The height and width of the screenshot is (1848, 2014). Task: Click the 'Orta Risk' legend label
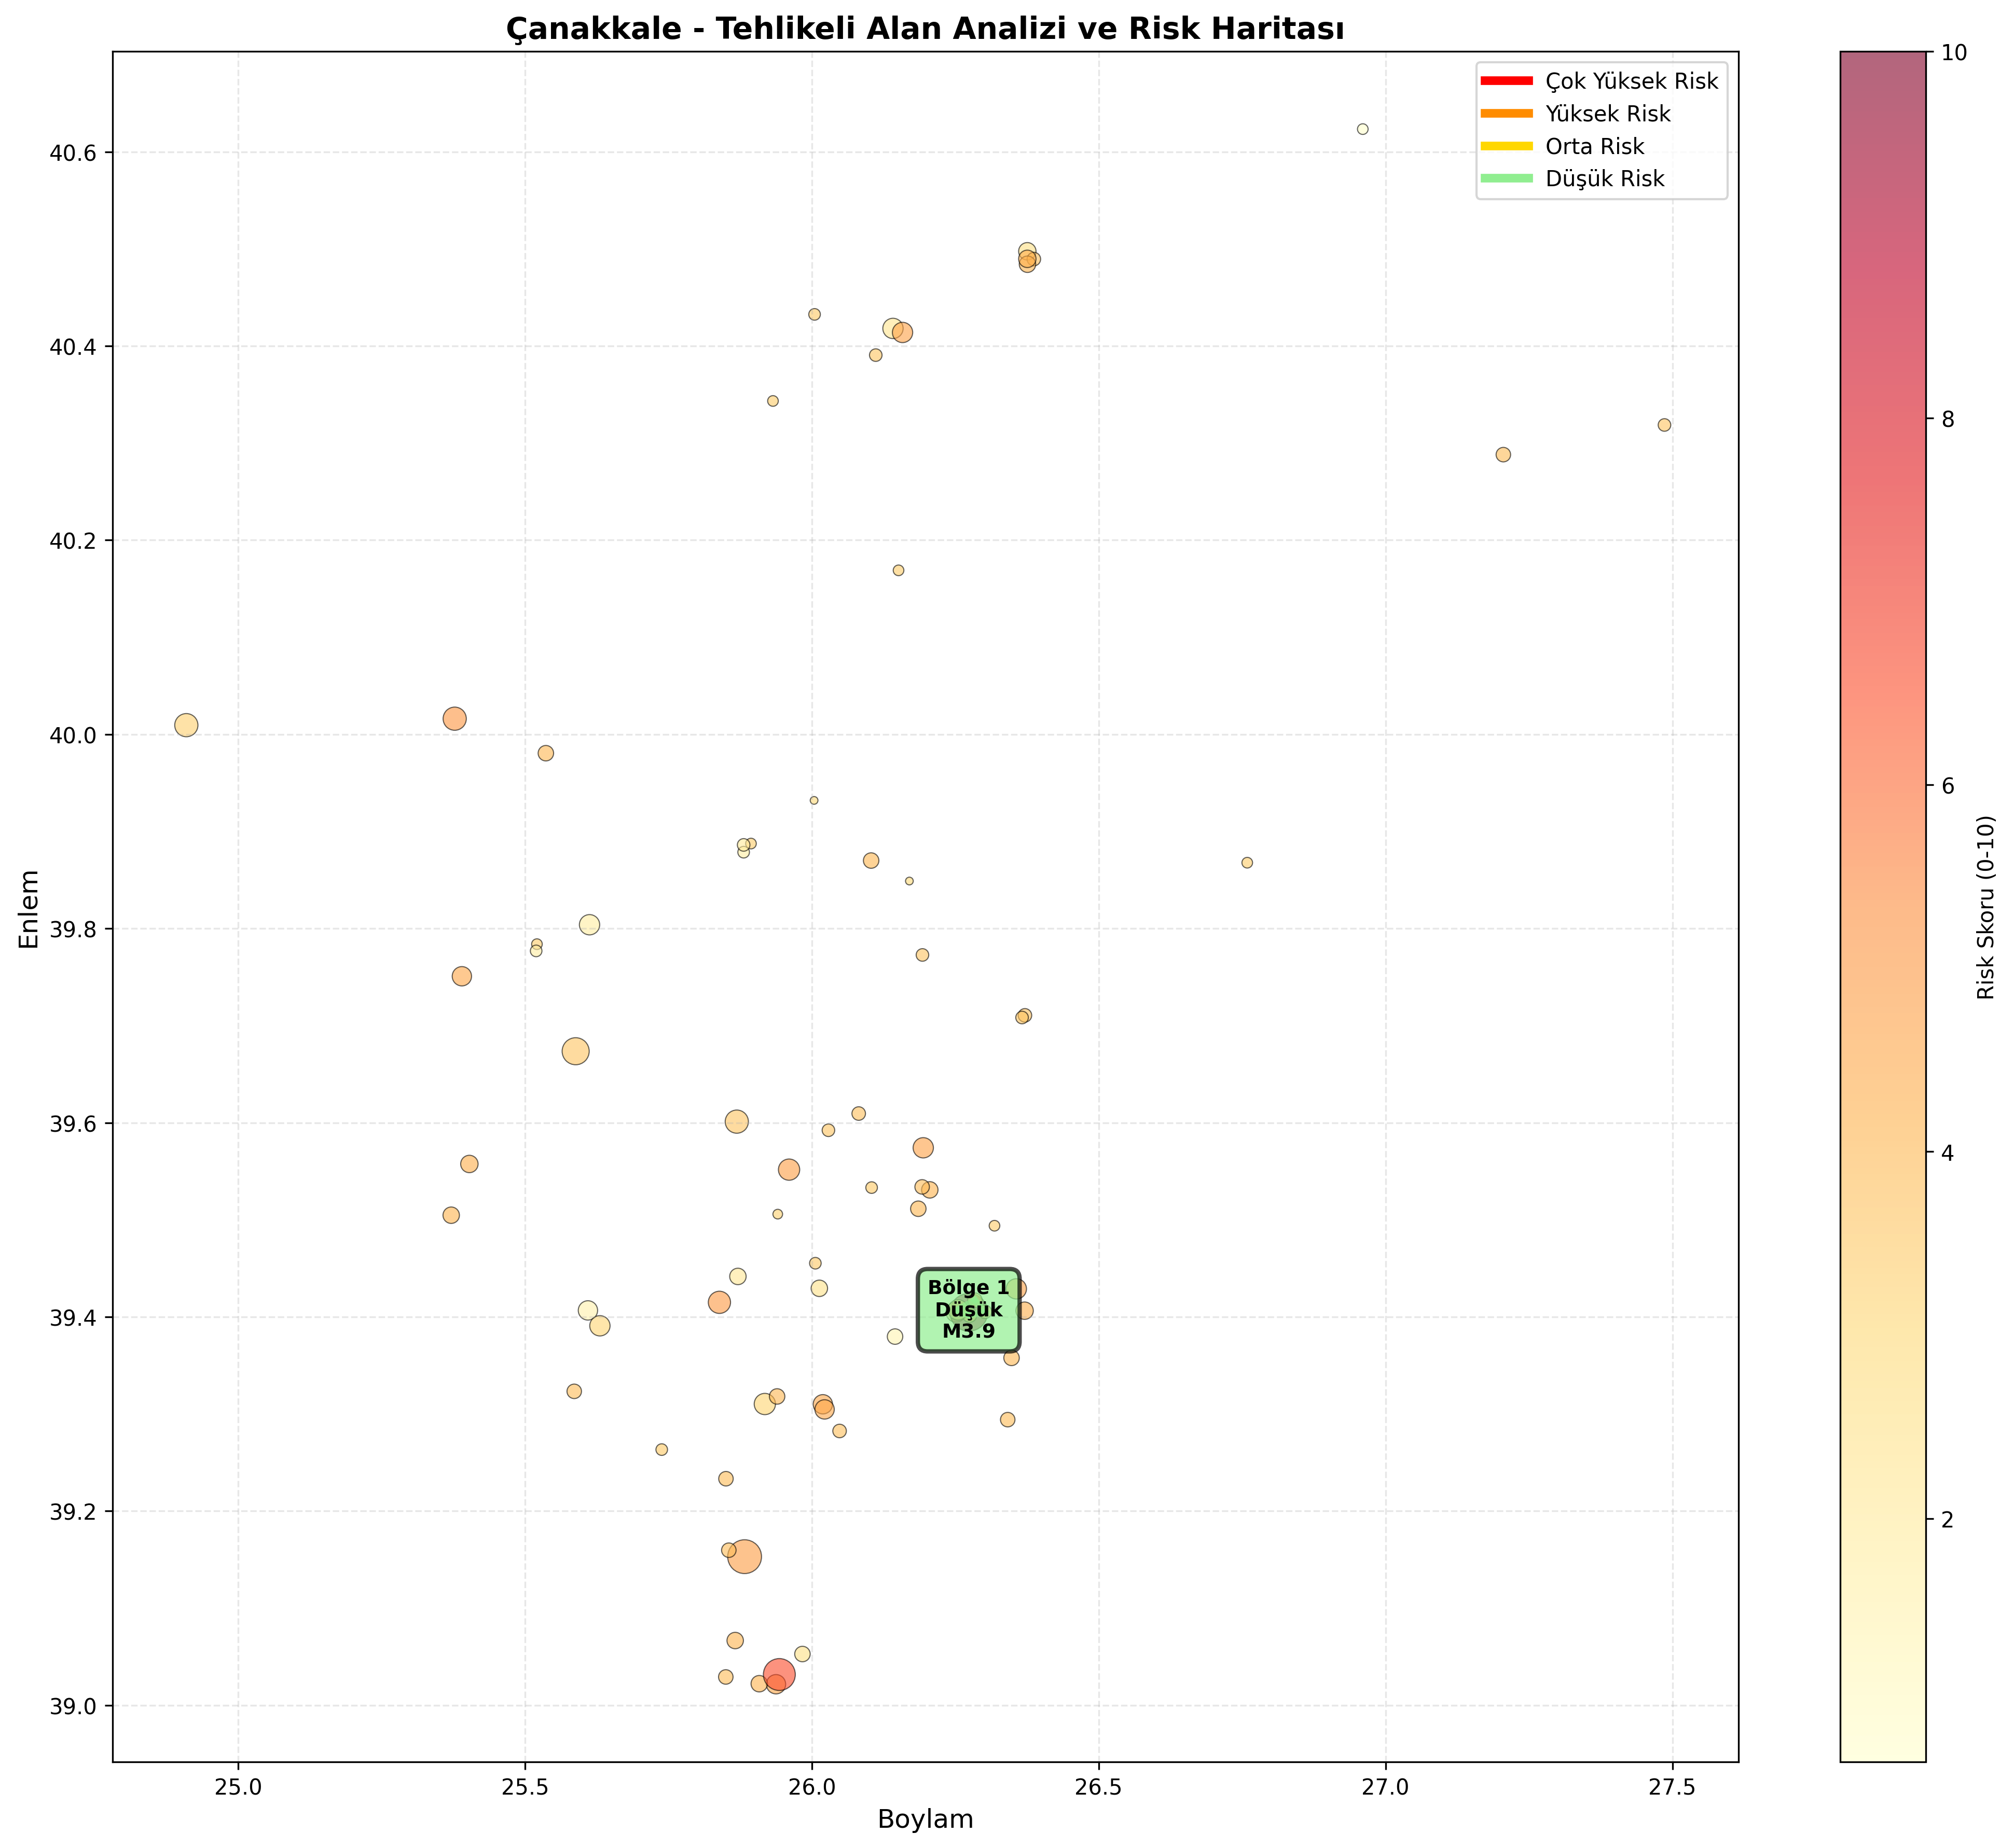tap(1595, 146)
